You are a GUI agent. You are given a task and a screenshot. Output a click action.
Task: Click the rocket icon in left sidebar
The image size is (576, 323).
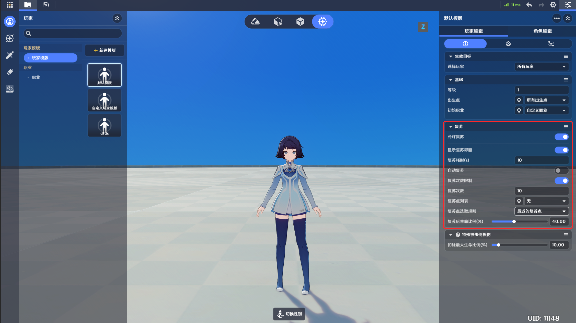pyautogui.click(x=10, y=72)
